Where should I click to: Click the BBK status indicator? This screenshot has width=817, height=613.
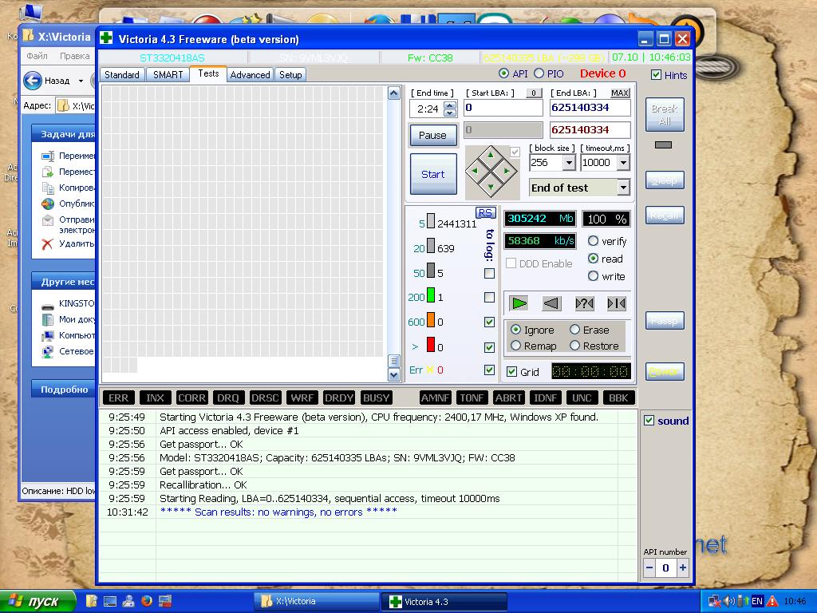click(618, 397)
